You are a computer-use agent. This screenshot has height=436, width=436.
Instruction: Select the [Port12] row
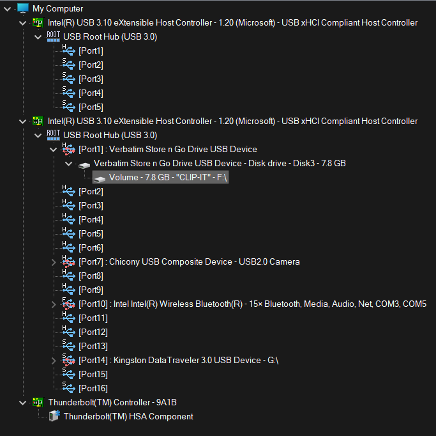93,332
